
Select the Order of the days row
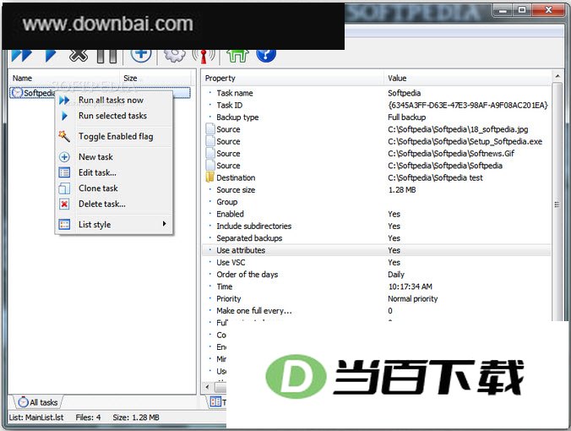pos(376,274)
